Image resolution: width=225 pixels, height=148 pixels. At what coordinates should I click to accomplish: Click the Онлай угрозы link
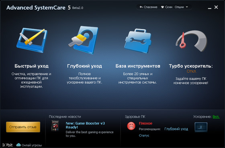click(x=32, y=145)
